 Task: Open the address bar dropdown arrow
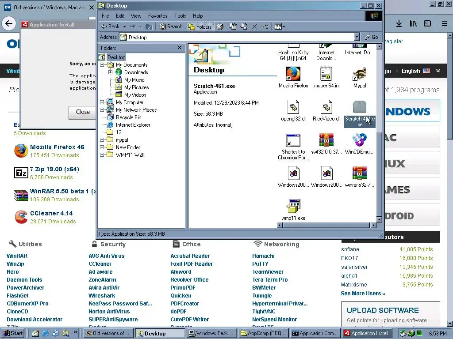(357, 37)
